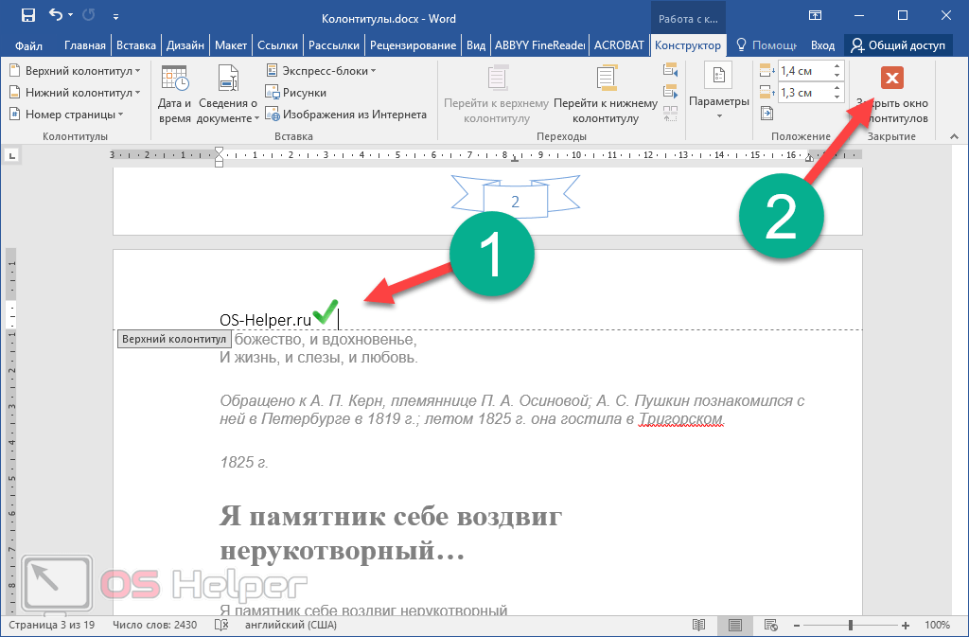Toggle Print Layout view in the status bar
Viewport: 969px width, 637px height.
click(x=735, y=626)
